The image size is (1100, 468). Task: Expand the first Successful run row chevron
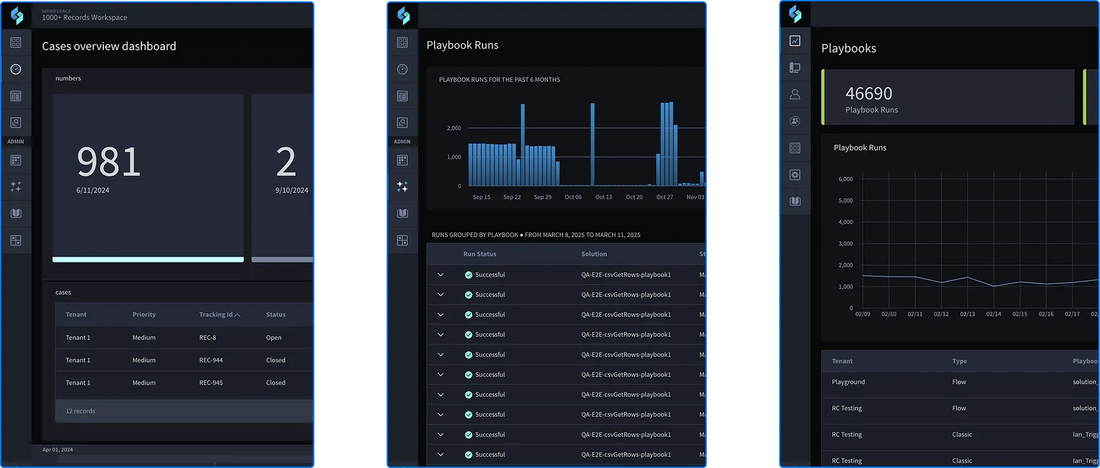(441, 274)
